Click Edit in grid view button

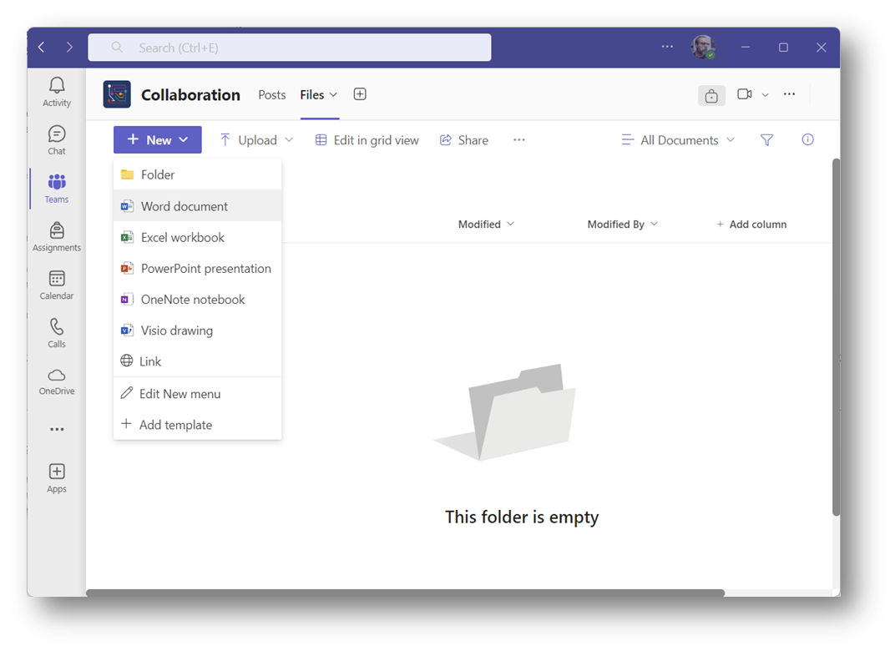point(367,140)
